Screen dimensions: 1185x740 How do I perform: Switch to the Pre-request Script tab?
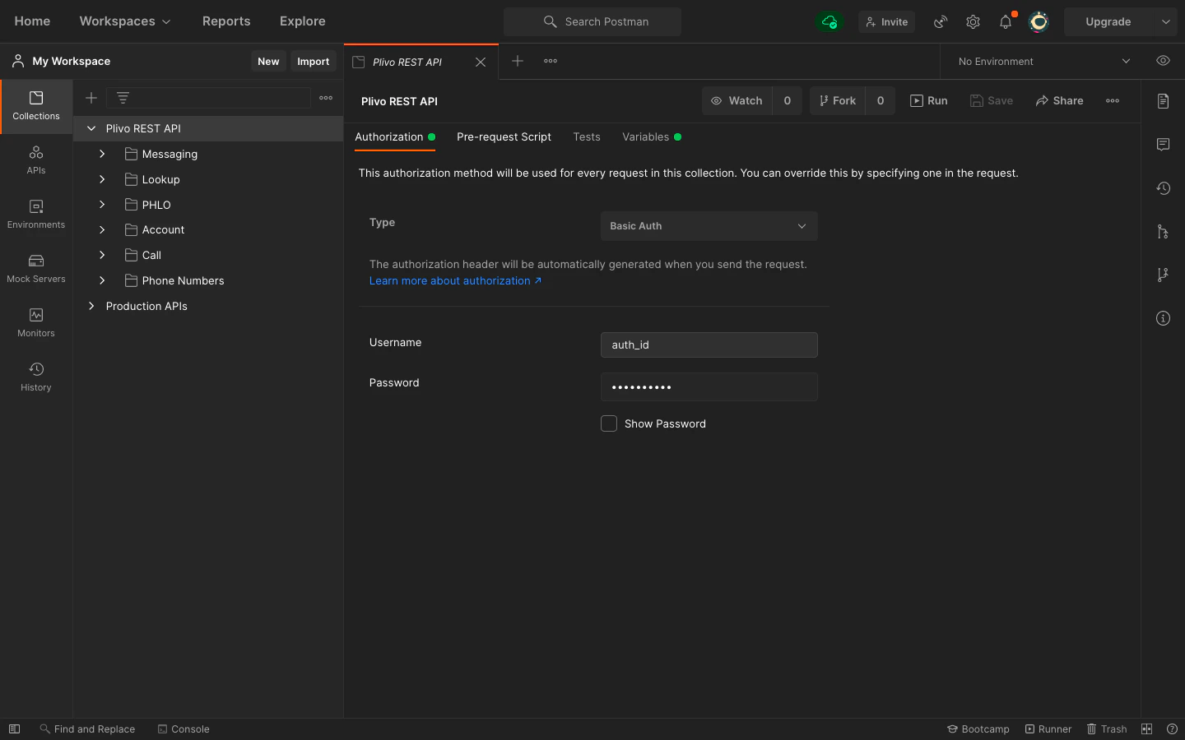pos(504,137)
